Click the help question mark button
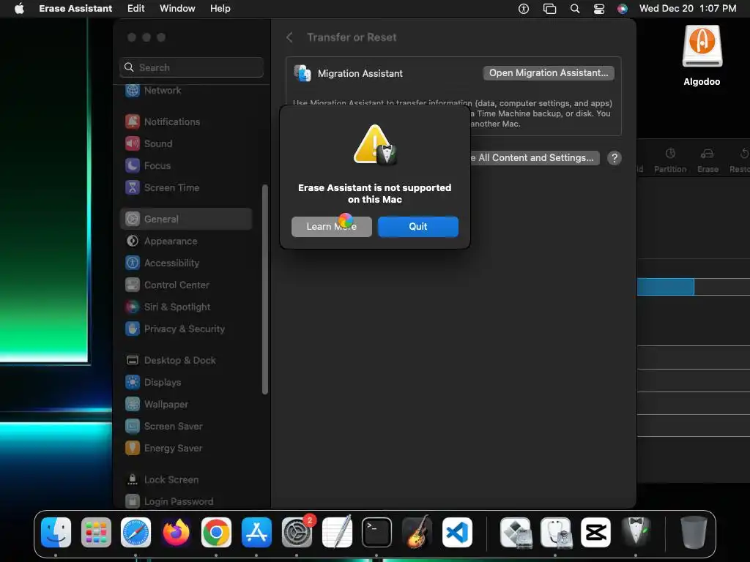 [615, 158]
